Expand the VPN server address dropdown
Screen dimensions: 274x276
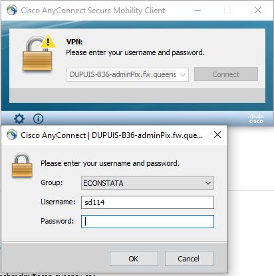[183, 75]
